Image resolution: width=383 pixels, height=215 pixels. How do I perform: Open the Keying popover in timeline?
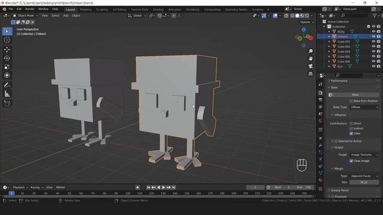coord(37,188)
